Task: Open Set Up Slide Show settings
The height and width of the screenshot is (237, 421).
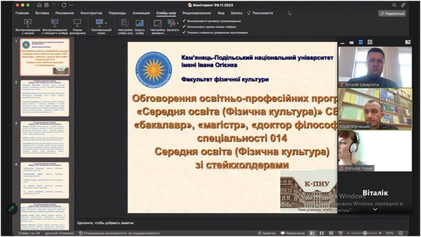Action: pos(125,26)
